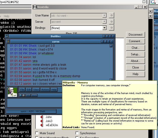Open File menu in chat window

22,90
